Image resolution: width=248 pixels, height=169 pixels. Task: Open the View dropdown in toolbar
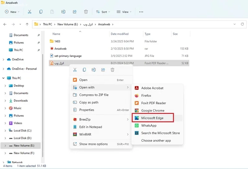(x=124, y=12)
